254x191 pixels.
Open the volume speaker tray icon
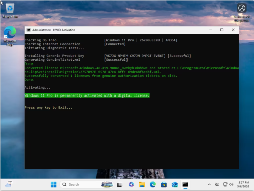[x=231, y=184]
